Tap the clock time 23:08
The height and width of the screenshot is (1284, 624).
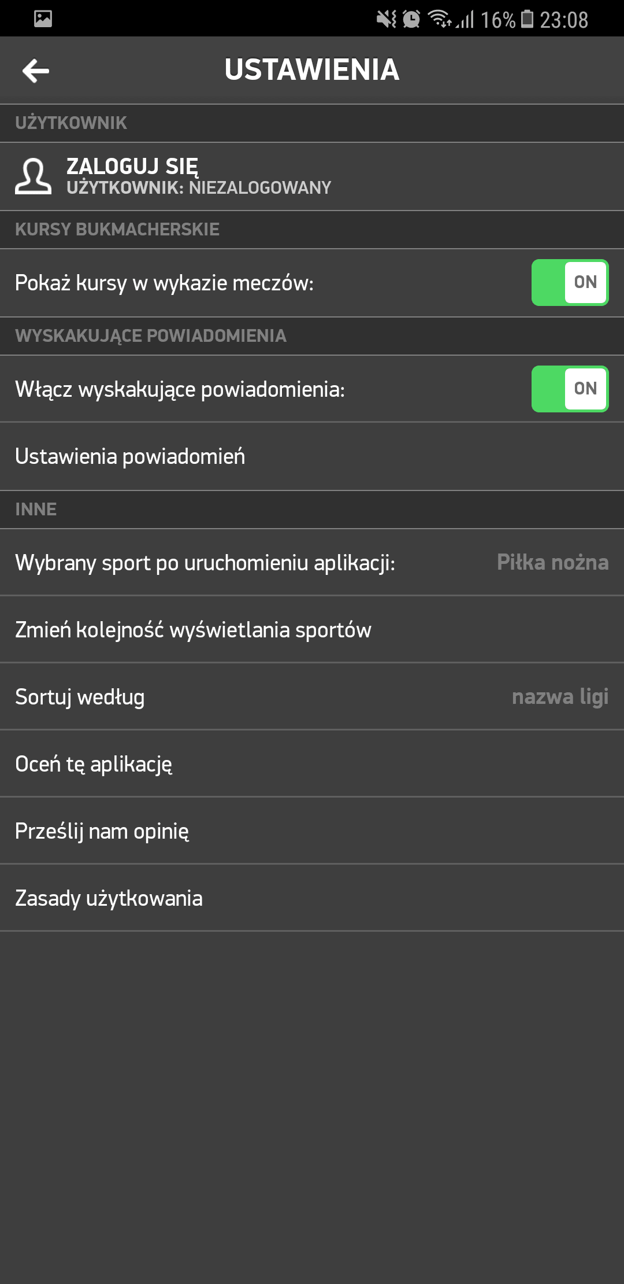(x=564, y=20)
